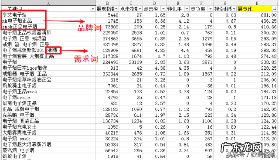Select cell containing 蒸汽烟 电子烟

tap(48, 150)
